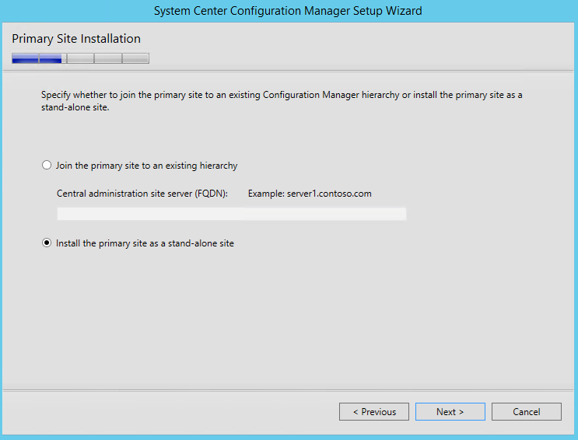The image size is (578, 440).
Task: Go to the Next wizard page
Action: point(450,411)
